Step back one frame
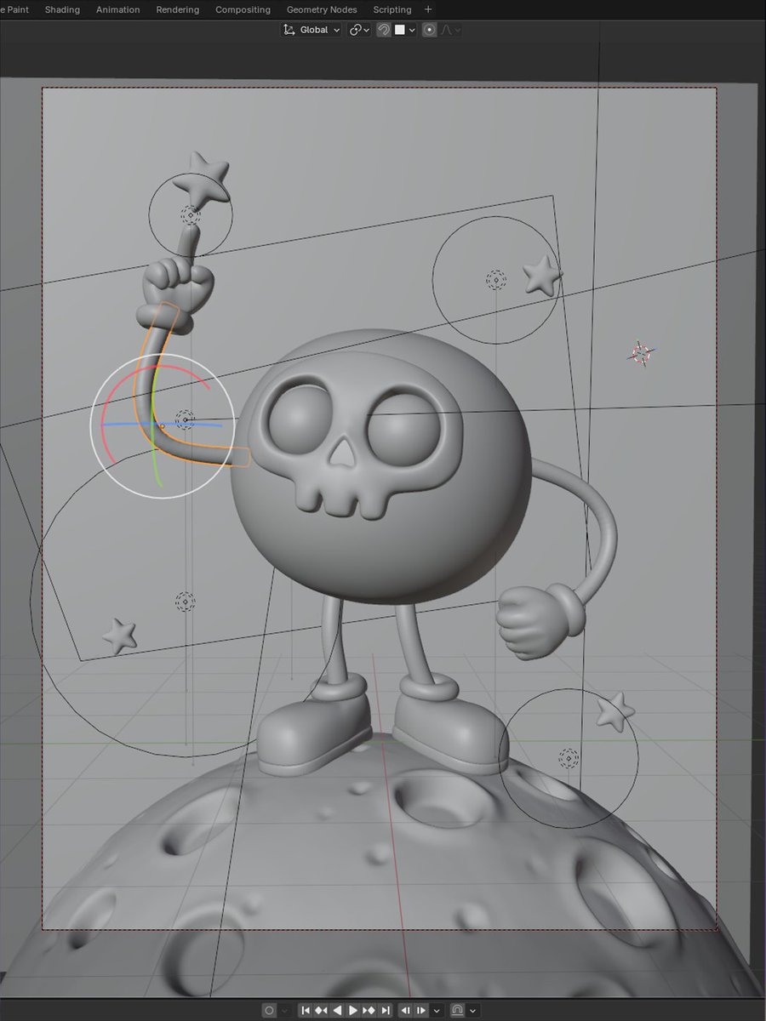 tap(405, 1010)
